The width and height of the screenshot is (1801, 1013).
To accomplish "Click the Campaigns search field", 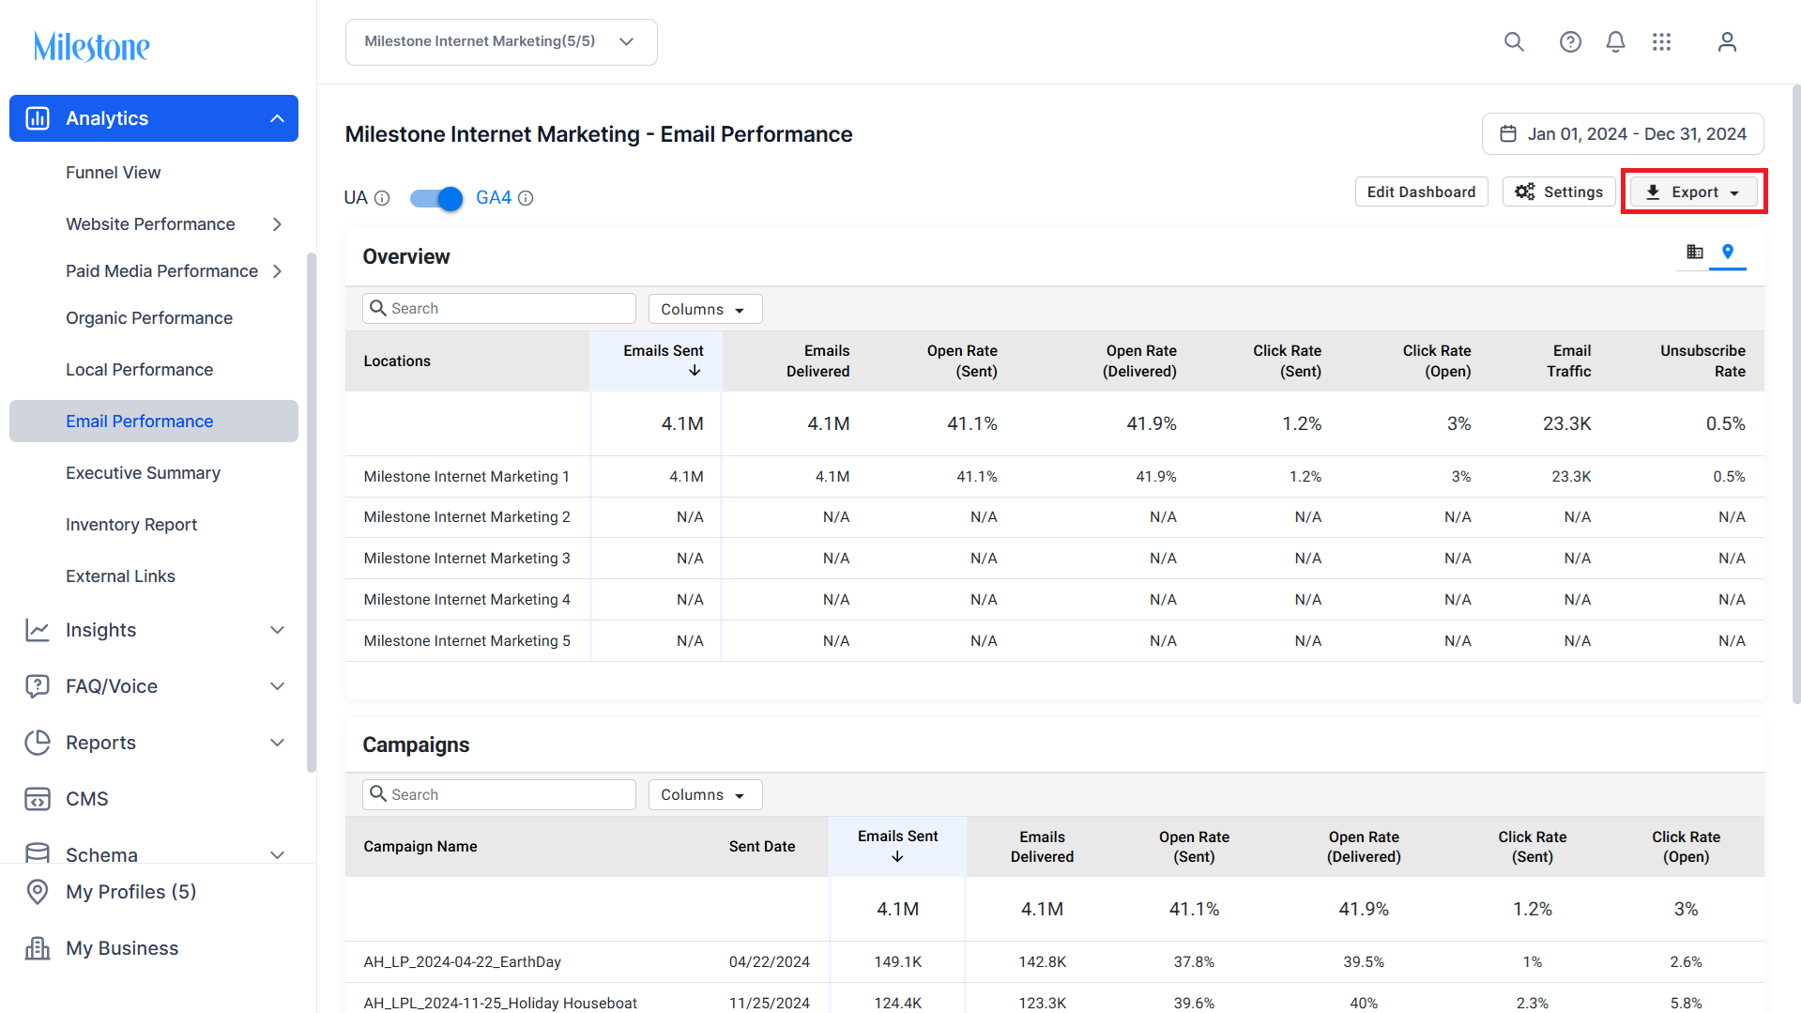I will coord(499,794).
